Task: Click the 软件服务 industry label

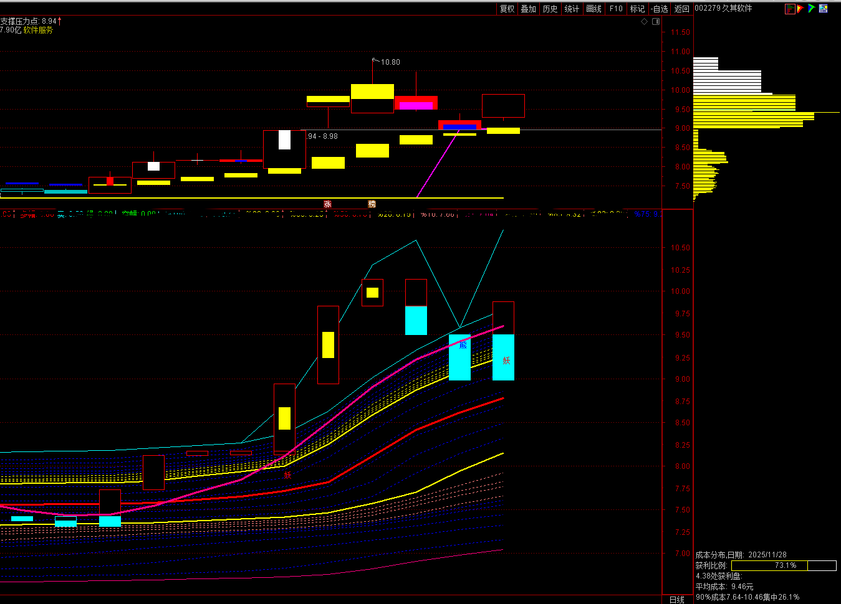Action: click(x=38, y=30)
